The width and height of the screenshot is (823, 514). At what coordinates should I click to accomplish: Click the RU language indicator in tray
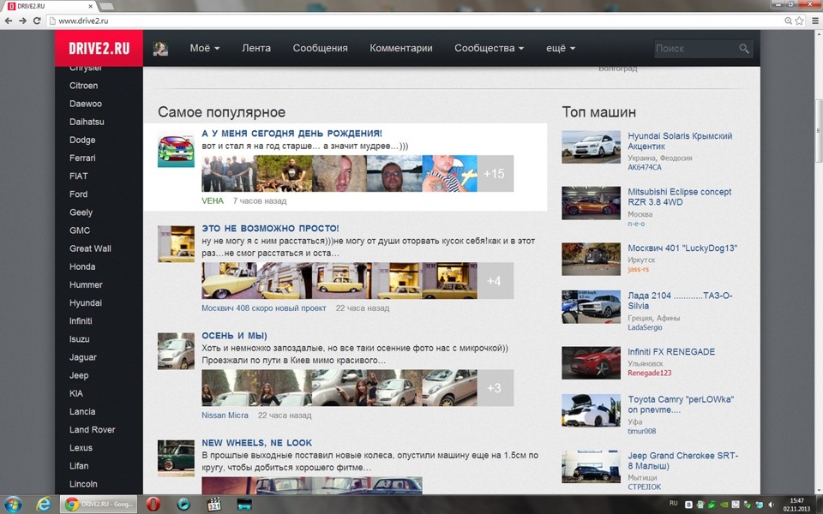coord(674,503)
